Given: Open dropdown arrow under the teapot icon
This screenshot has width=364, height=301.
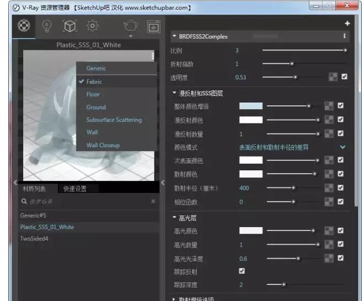Looking at the screenshot, I should [x=131, y=36].
